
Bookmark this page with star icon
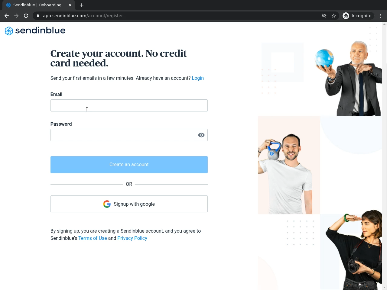pyautogui.click(x=334, y=16)
